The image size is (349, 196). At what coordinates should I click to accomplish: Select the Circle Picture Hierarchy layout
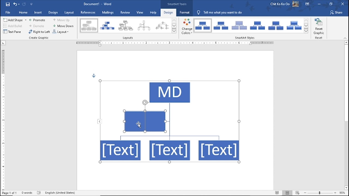coord(162,26)
